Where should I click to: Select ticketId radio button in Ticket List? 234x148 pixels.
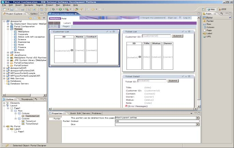tap(140, 57)
